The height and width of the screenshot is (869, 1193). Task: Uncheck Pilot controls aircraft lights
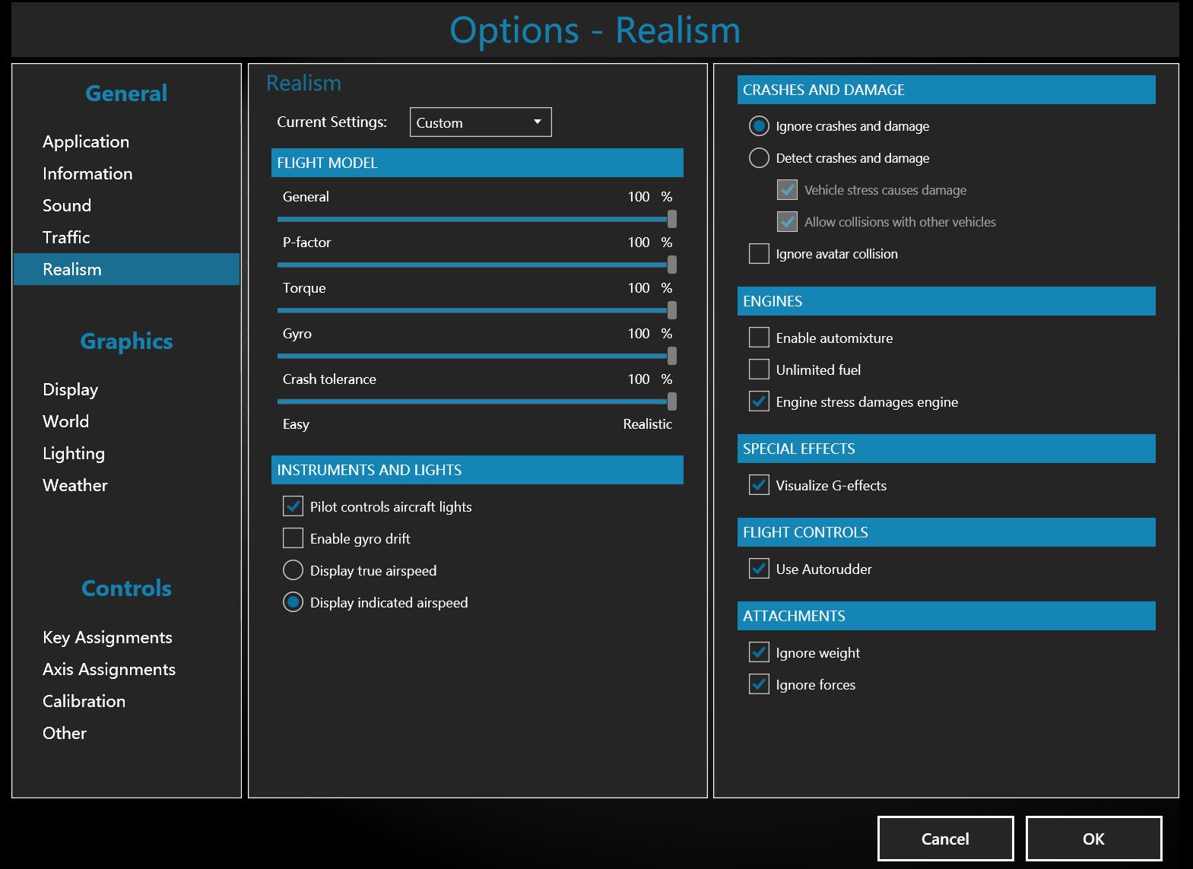[x=293, y=506]
